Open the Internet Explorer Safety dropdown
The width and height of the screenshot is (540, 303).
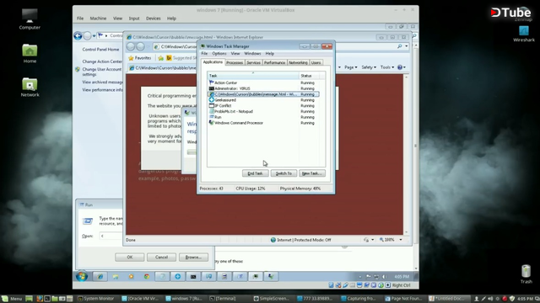[x=369, y=67]
